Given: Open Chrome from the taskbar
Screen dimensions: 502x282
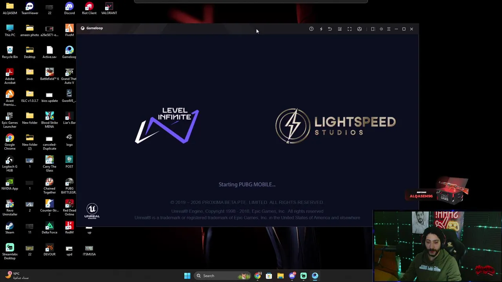Looking at the screenshot, I should (258, 276).
